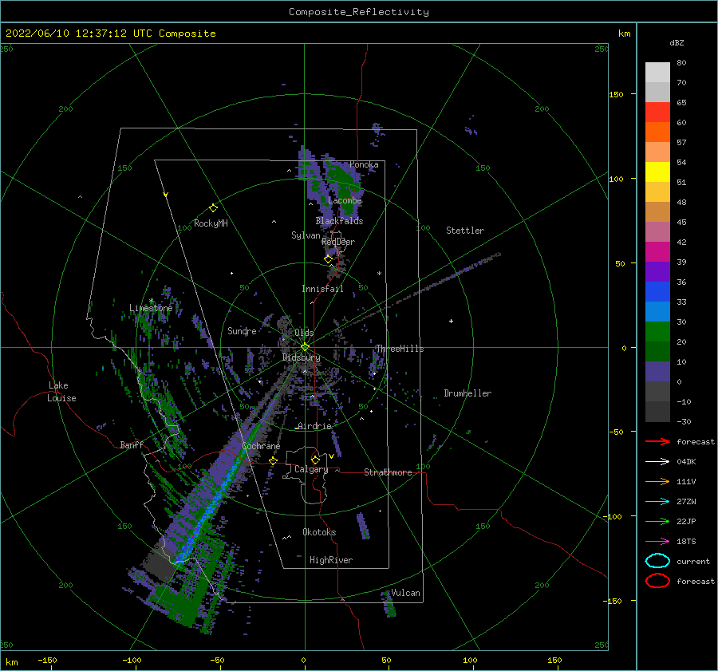
Task: Click the yellow diamond marker west of Calgary
Action: tap(273, 460)
